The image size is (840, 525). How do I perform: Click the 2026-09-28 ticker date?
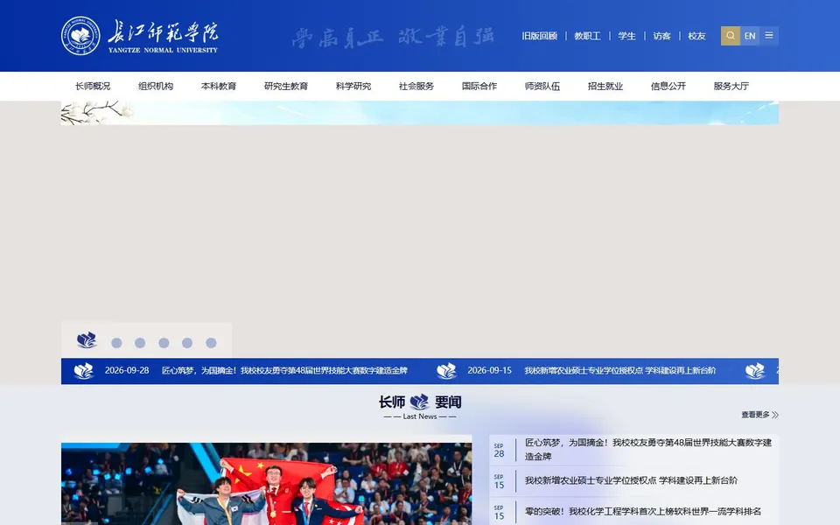click(127, 371)
